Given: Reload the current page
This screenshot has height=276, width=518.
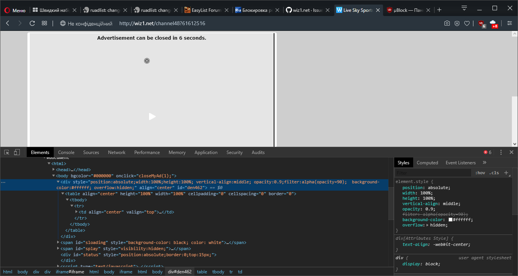Looking at the screenshot, I should click(x=32, y=23).
